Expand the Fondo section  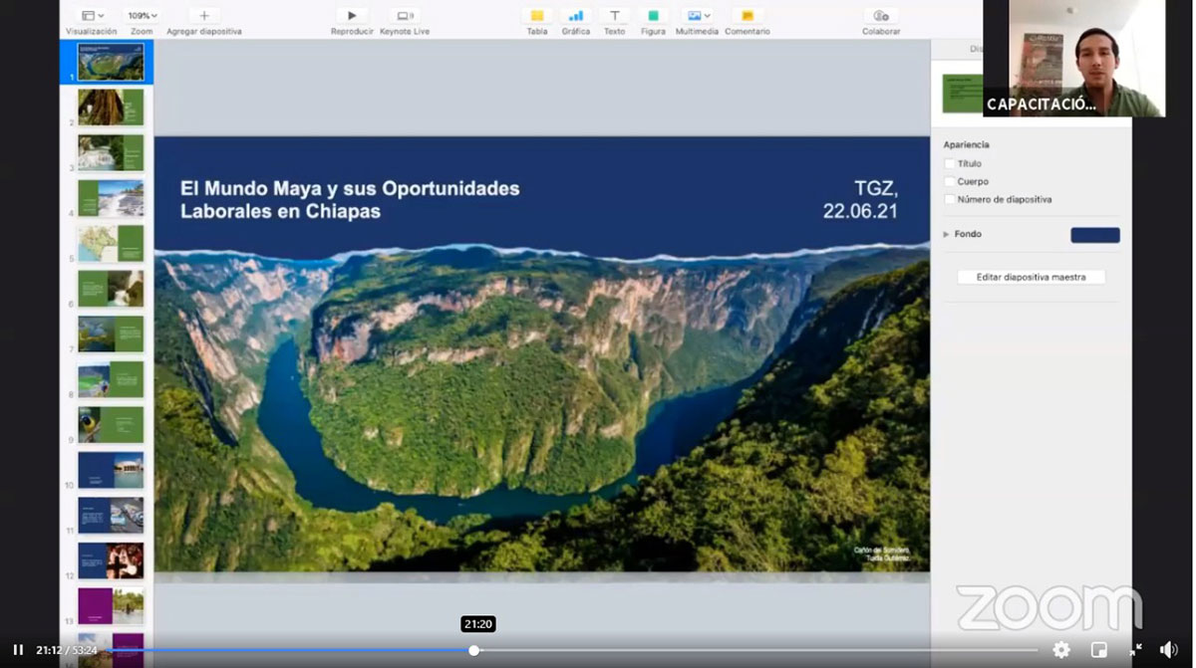(x=946, y=234)
